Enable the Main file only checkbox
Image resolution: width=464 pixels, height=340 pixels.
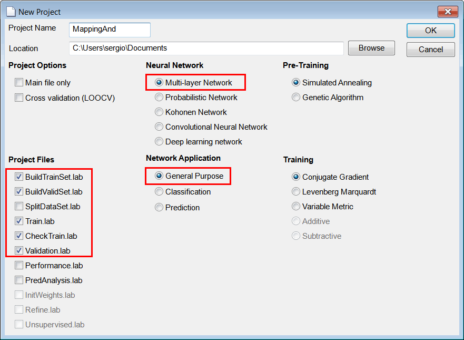click(19, 82)
